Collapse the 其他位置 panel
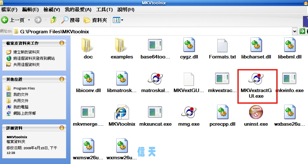 tap(62, 79)
